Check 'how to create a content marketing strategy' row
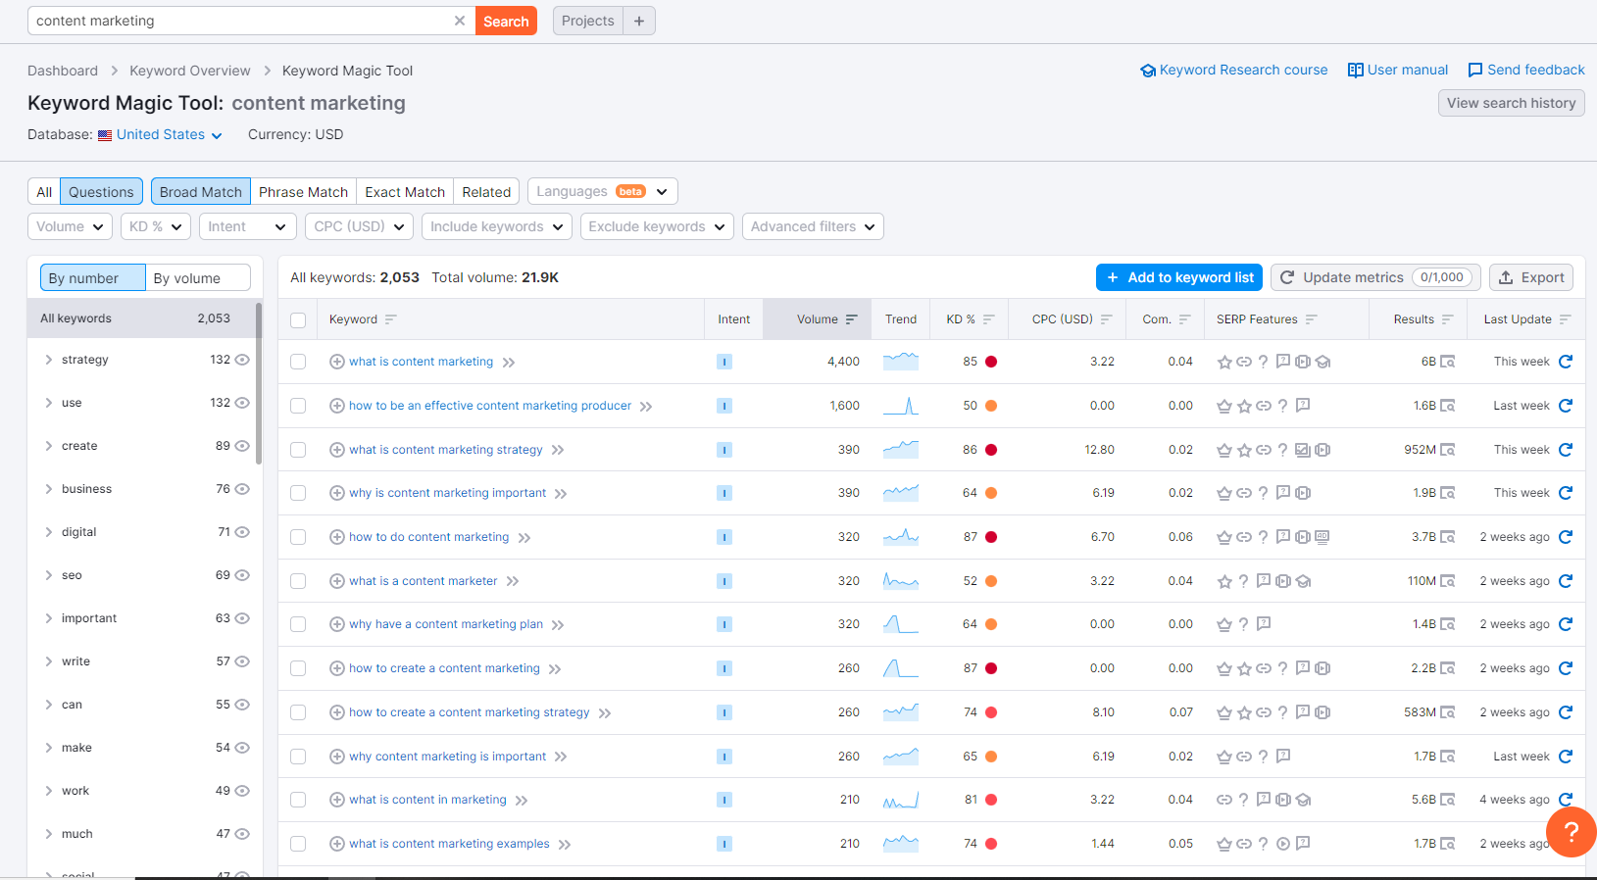This screenshot has height=880, width=1597. click(x=298, y=712)
